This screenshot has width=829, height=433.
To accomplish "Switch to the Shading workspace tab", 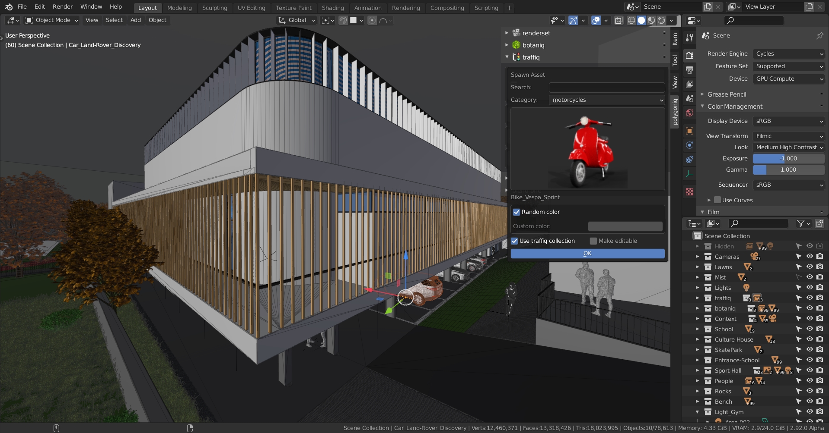I will (333, 8).
